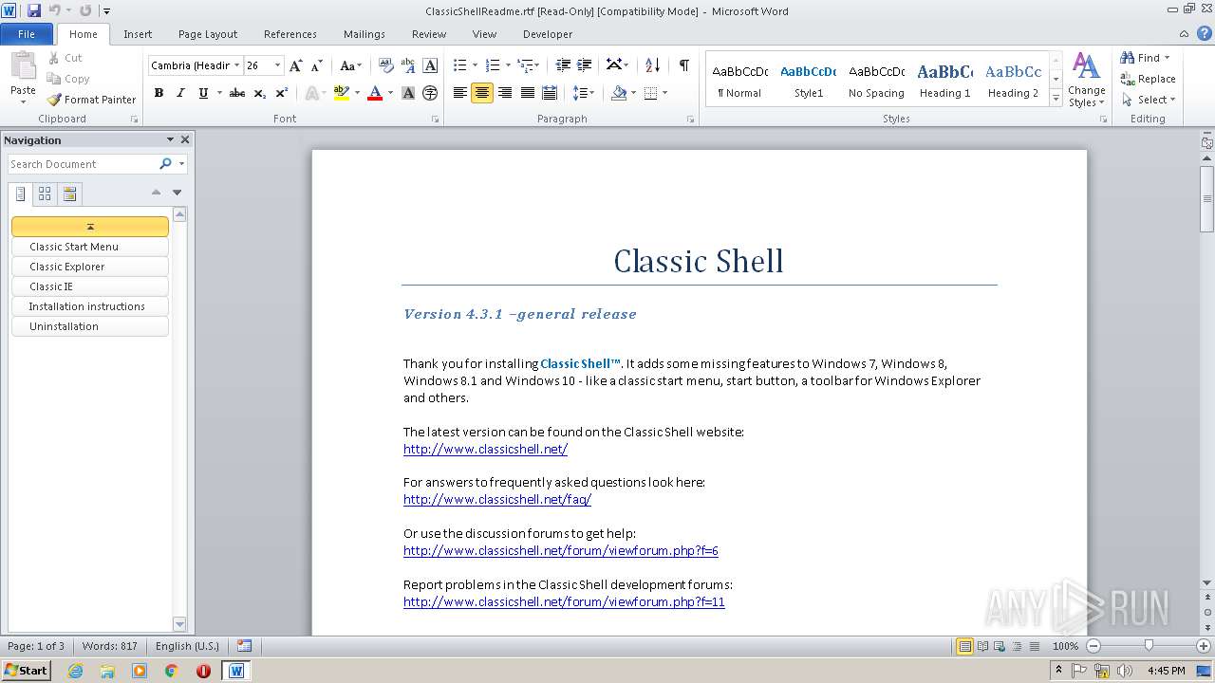Switch to the Page Layout tab

click(x=208, y=34)
